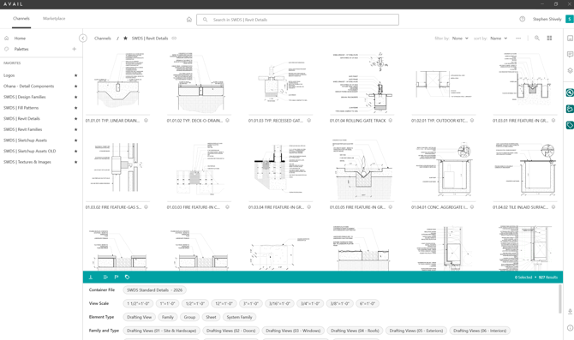Viewport: 574px width, 340px height.
Task: Open the sort by Name dropdown
Action: pos(499,38)
